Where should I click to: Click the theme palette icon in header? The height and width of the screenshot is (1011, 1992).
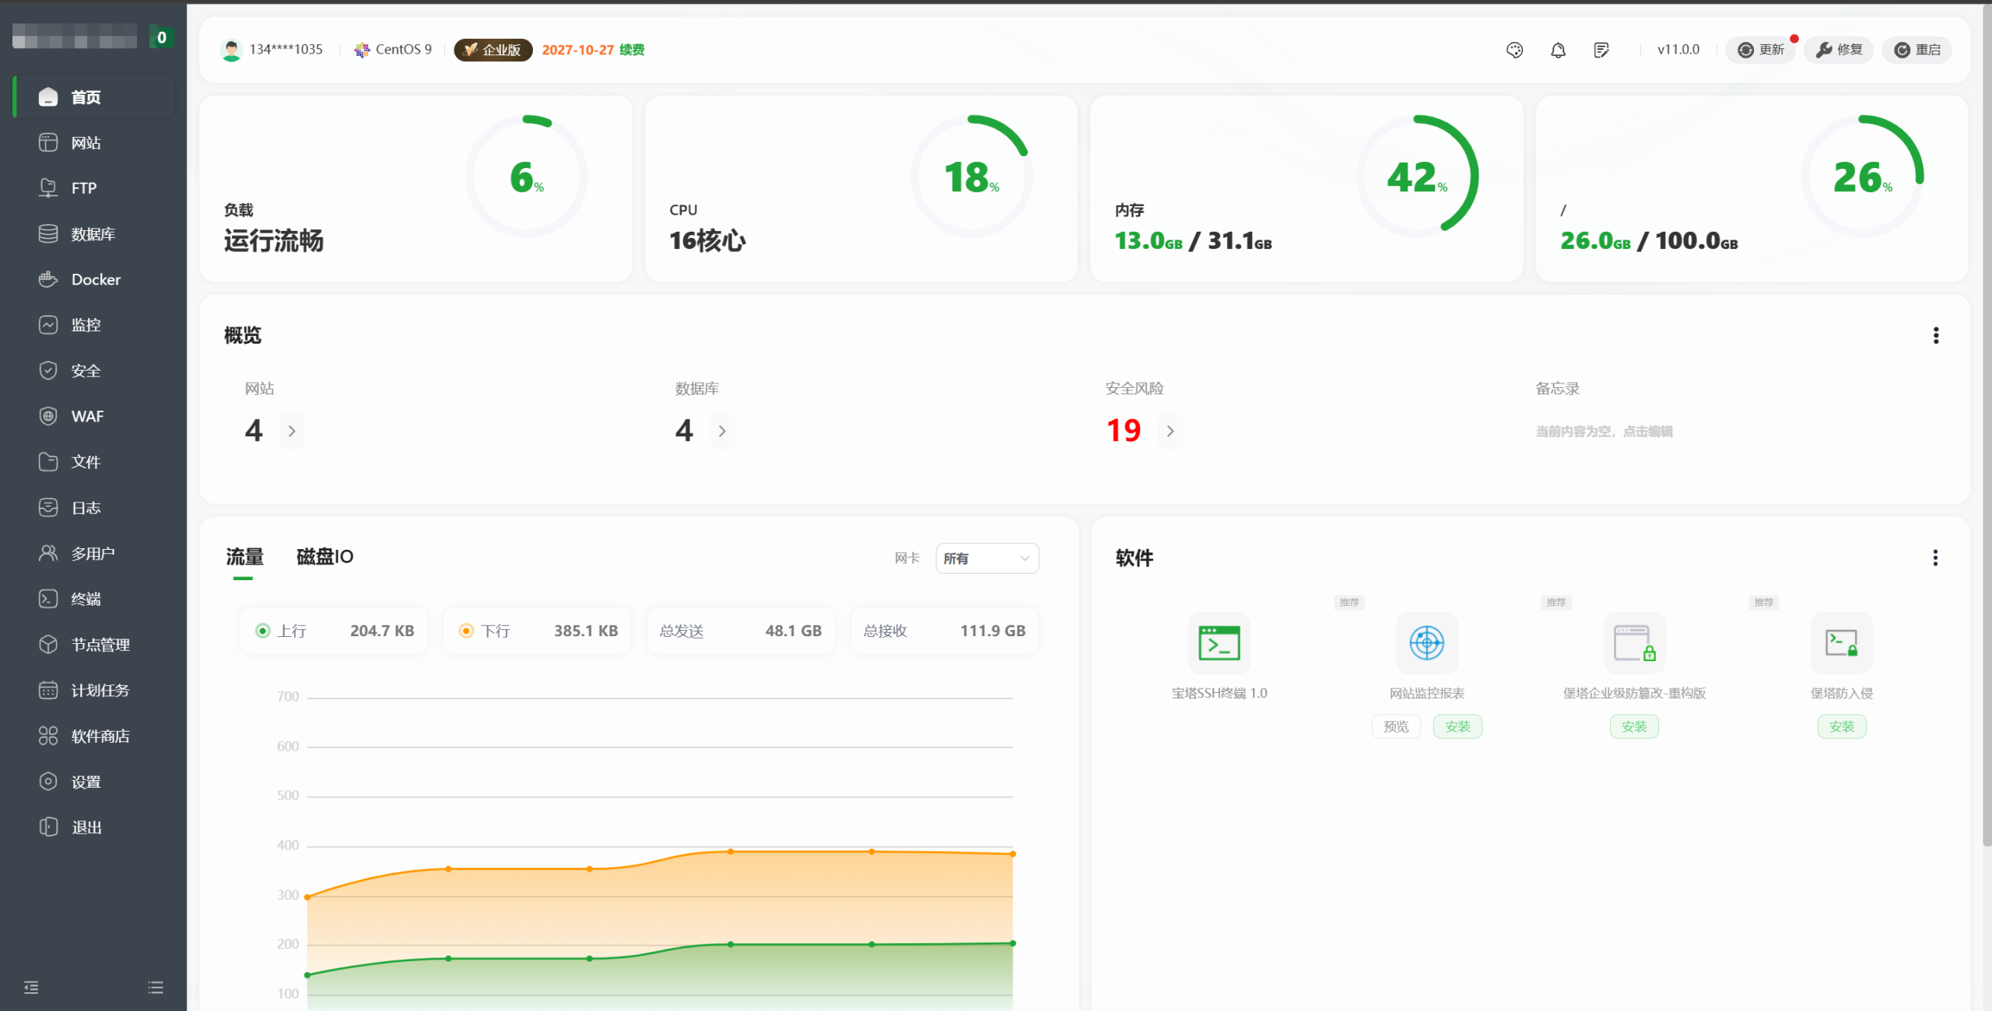(x=1514, y=50)
